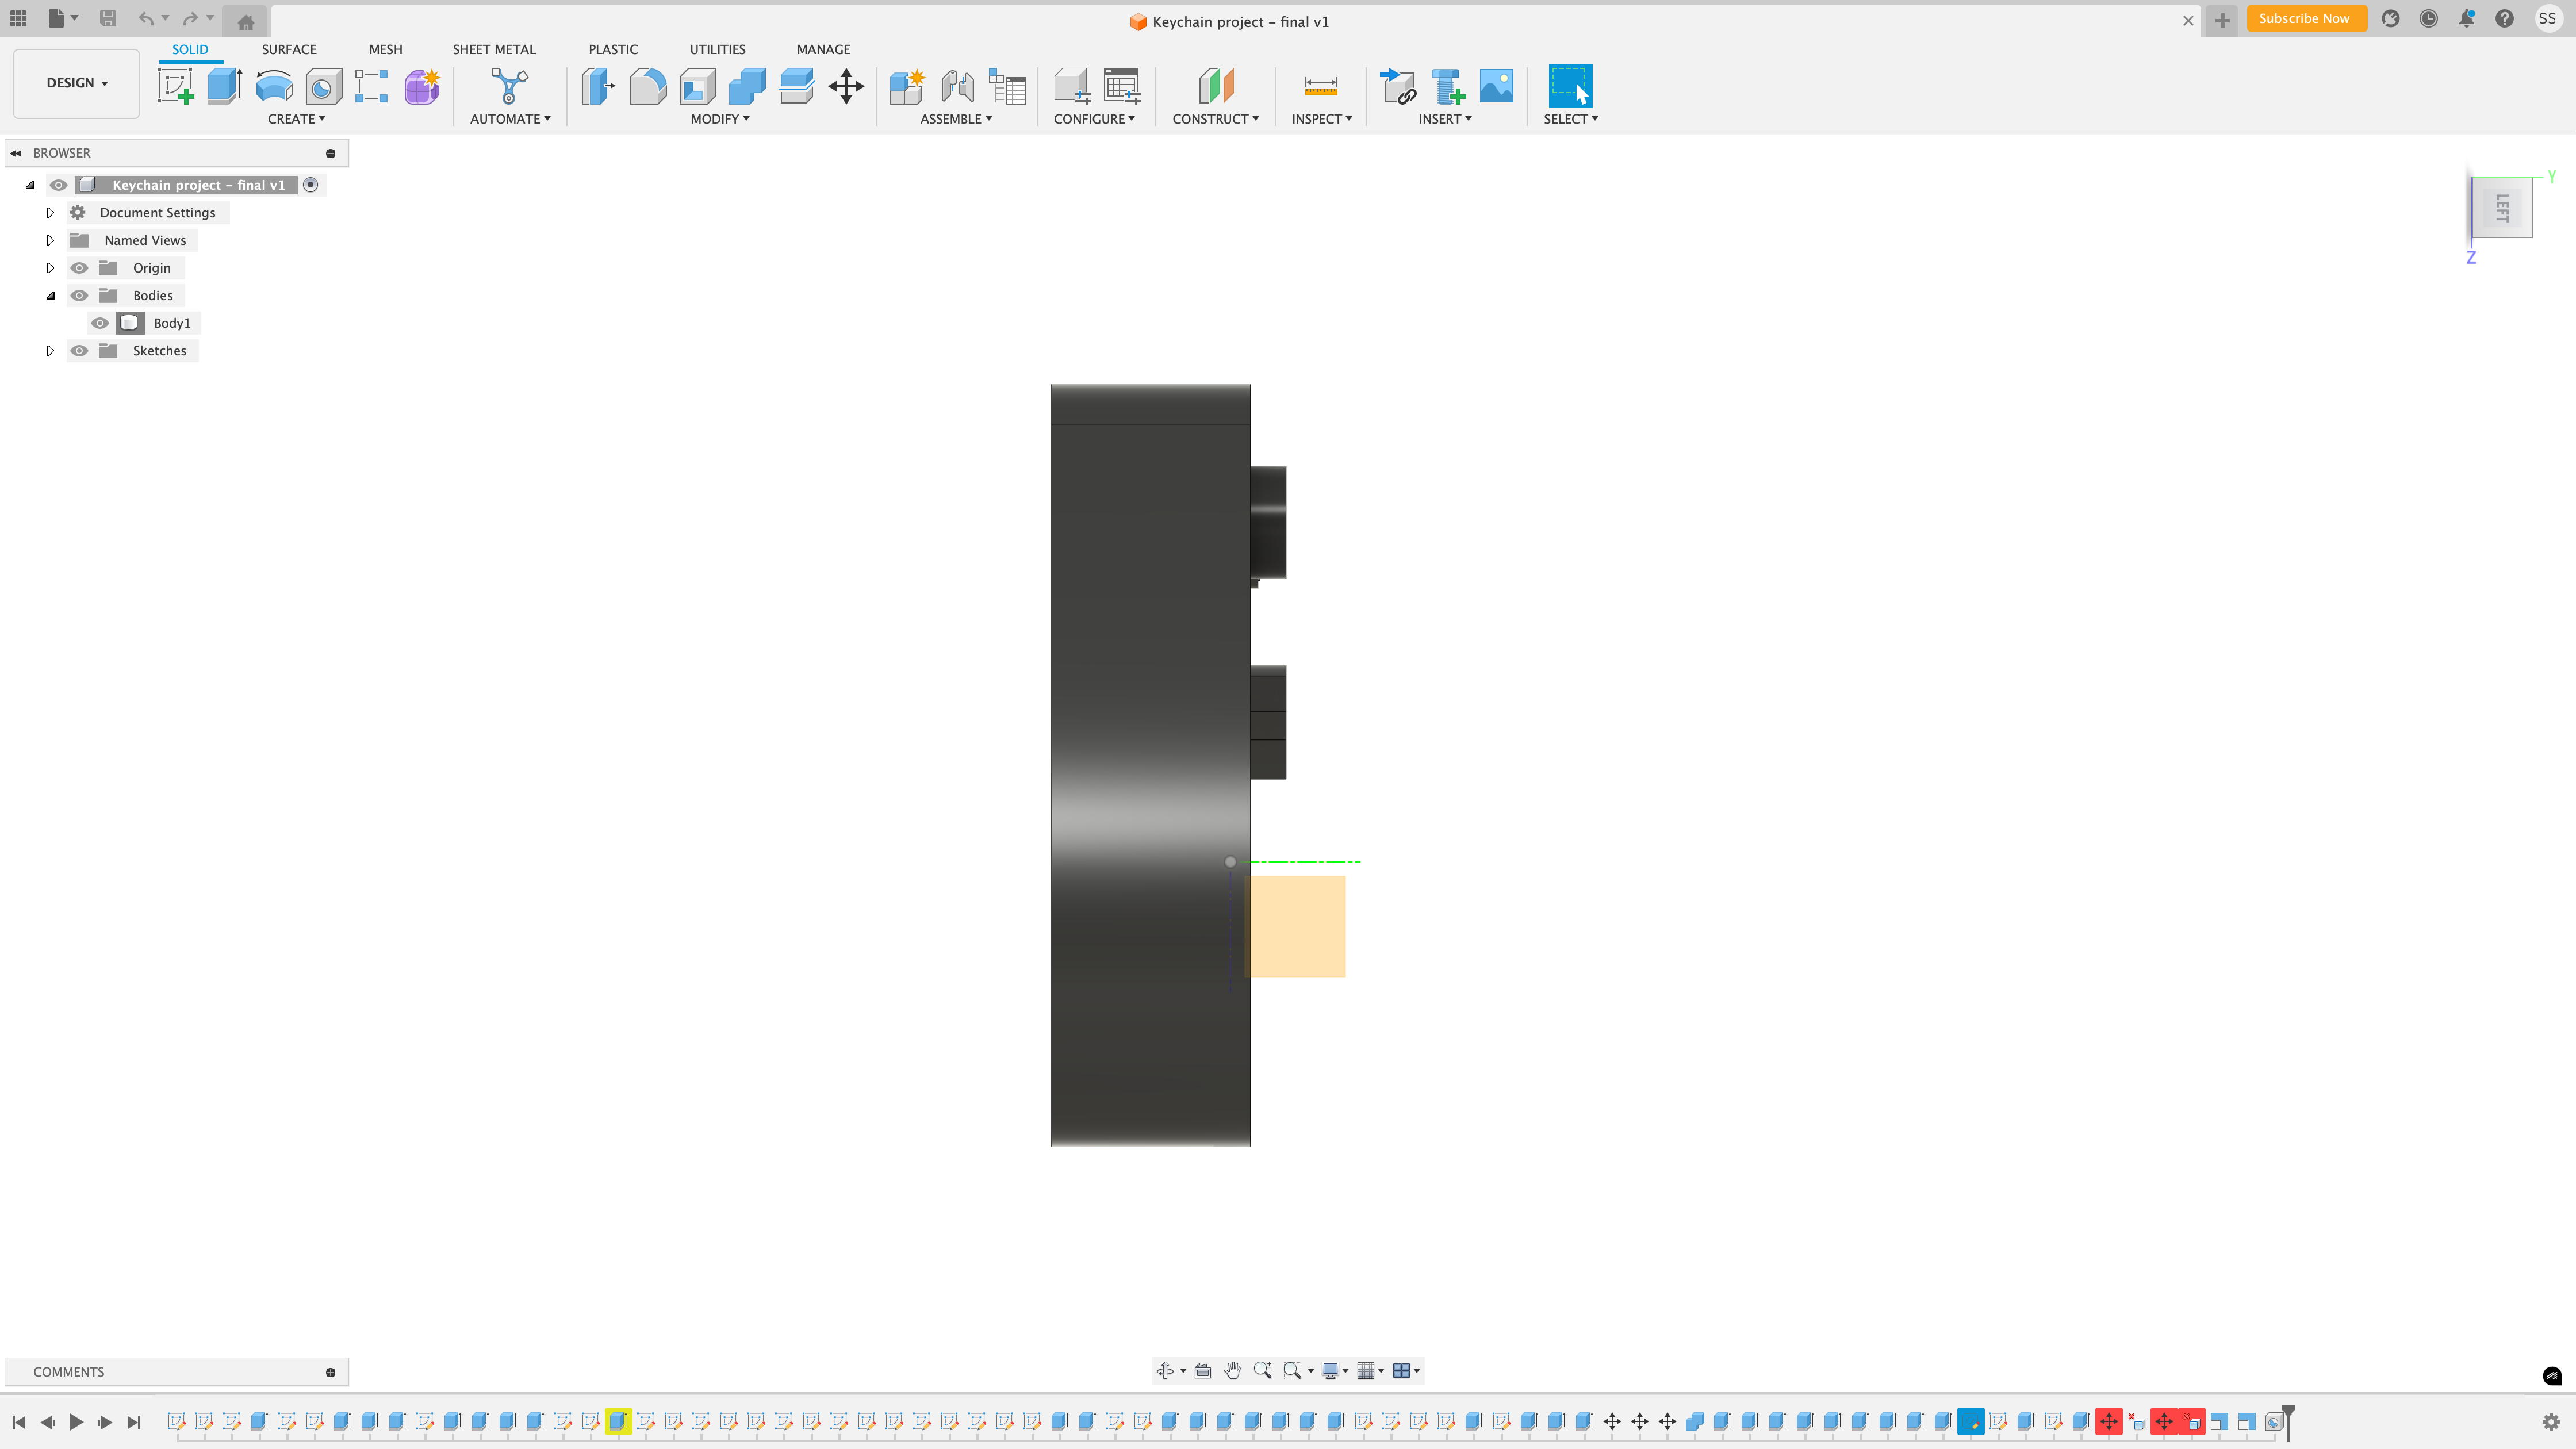Click the Automated Modeling icon
This screenshot has width=2576, height=1449.
click(509, 86)
